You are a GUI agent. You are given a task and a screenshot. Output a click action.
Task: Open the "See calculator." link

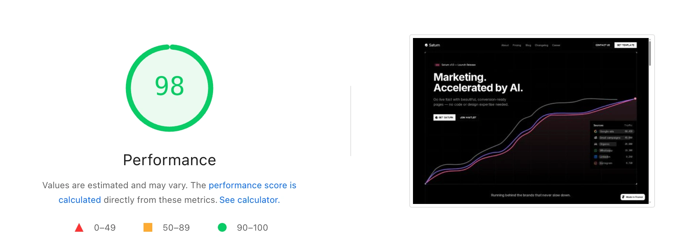tap(249, 200)
